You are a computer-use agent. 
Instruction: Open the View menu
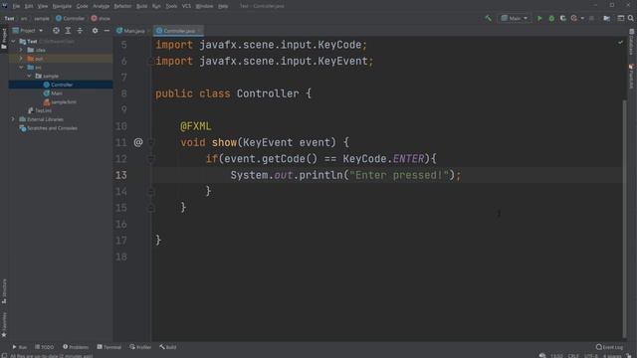(43, 6)
